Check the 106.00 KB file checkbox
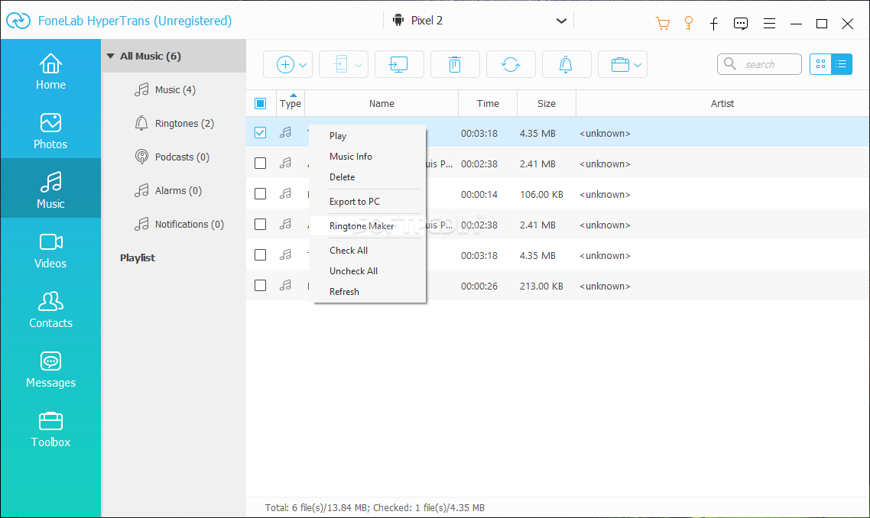The image size is (870, 518). click(260, 193)
